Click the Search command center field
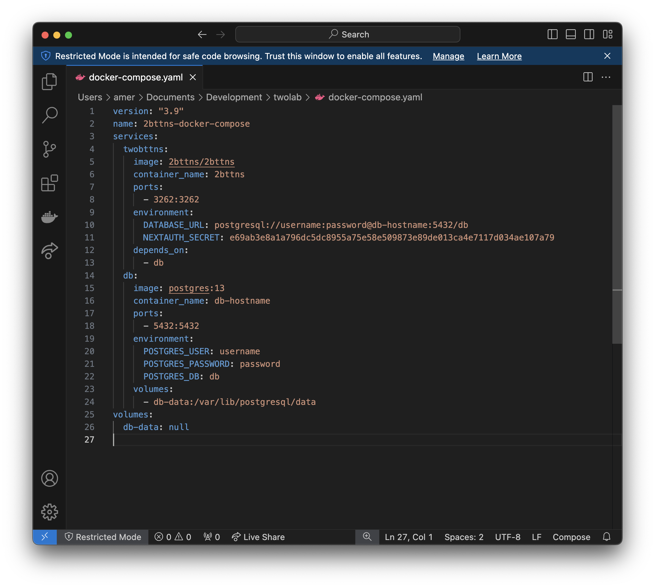 point(348,34)
